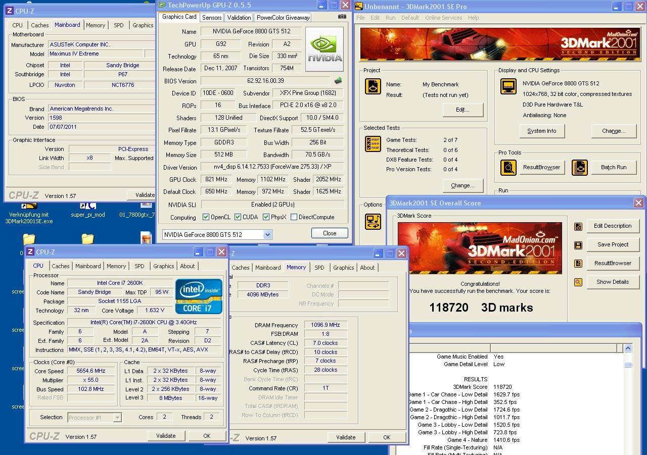Viewport: 647px width, 455px height.
Task: Click the Project icon in 3DMark2001
Action: (x=373, y=86)
